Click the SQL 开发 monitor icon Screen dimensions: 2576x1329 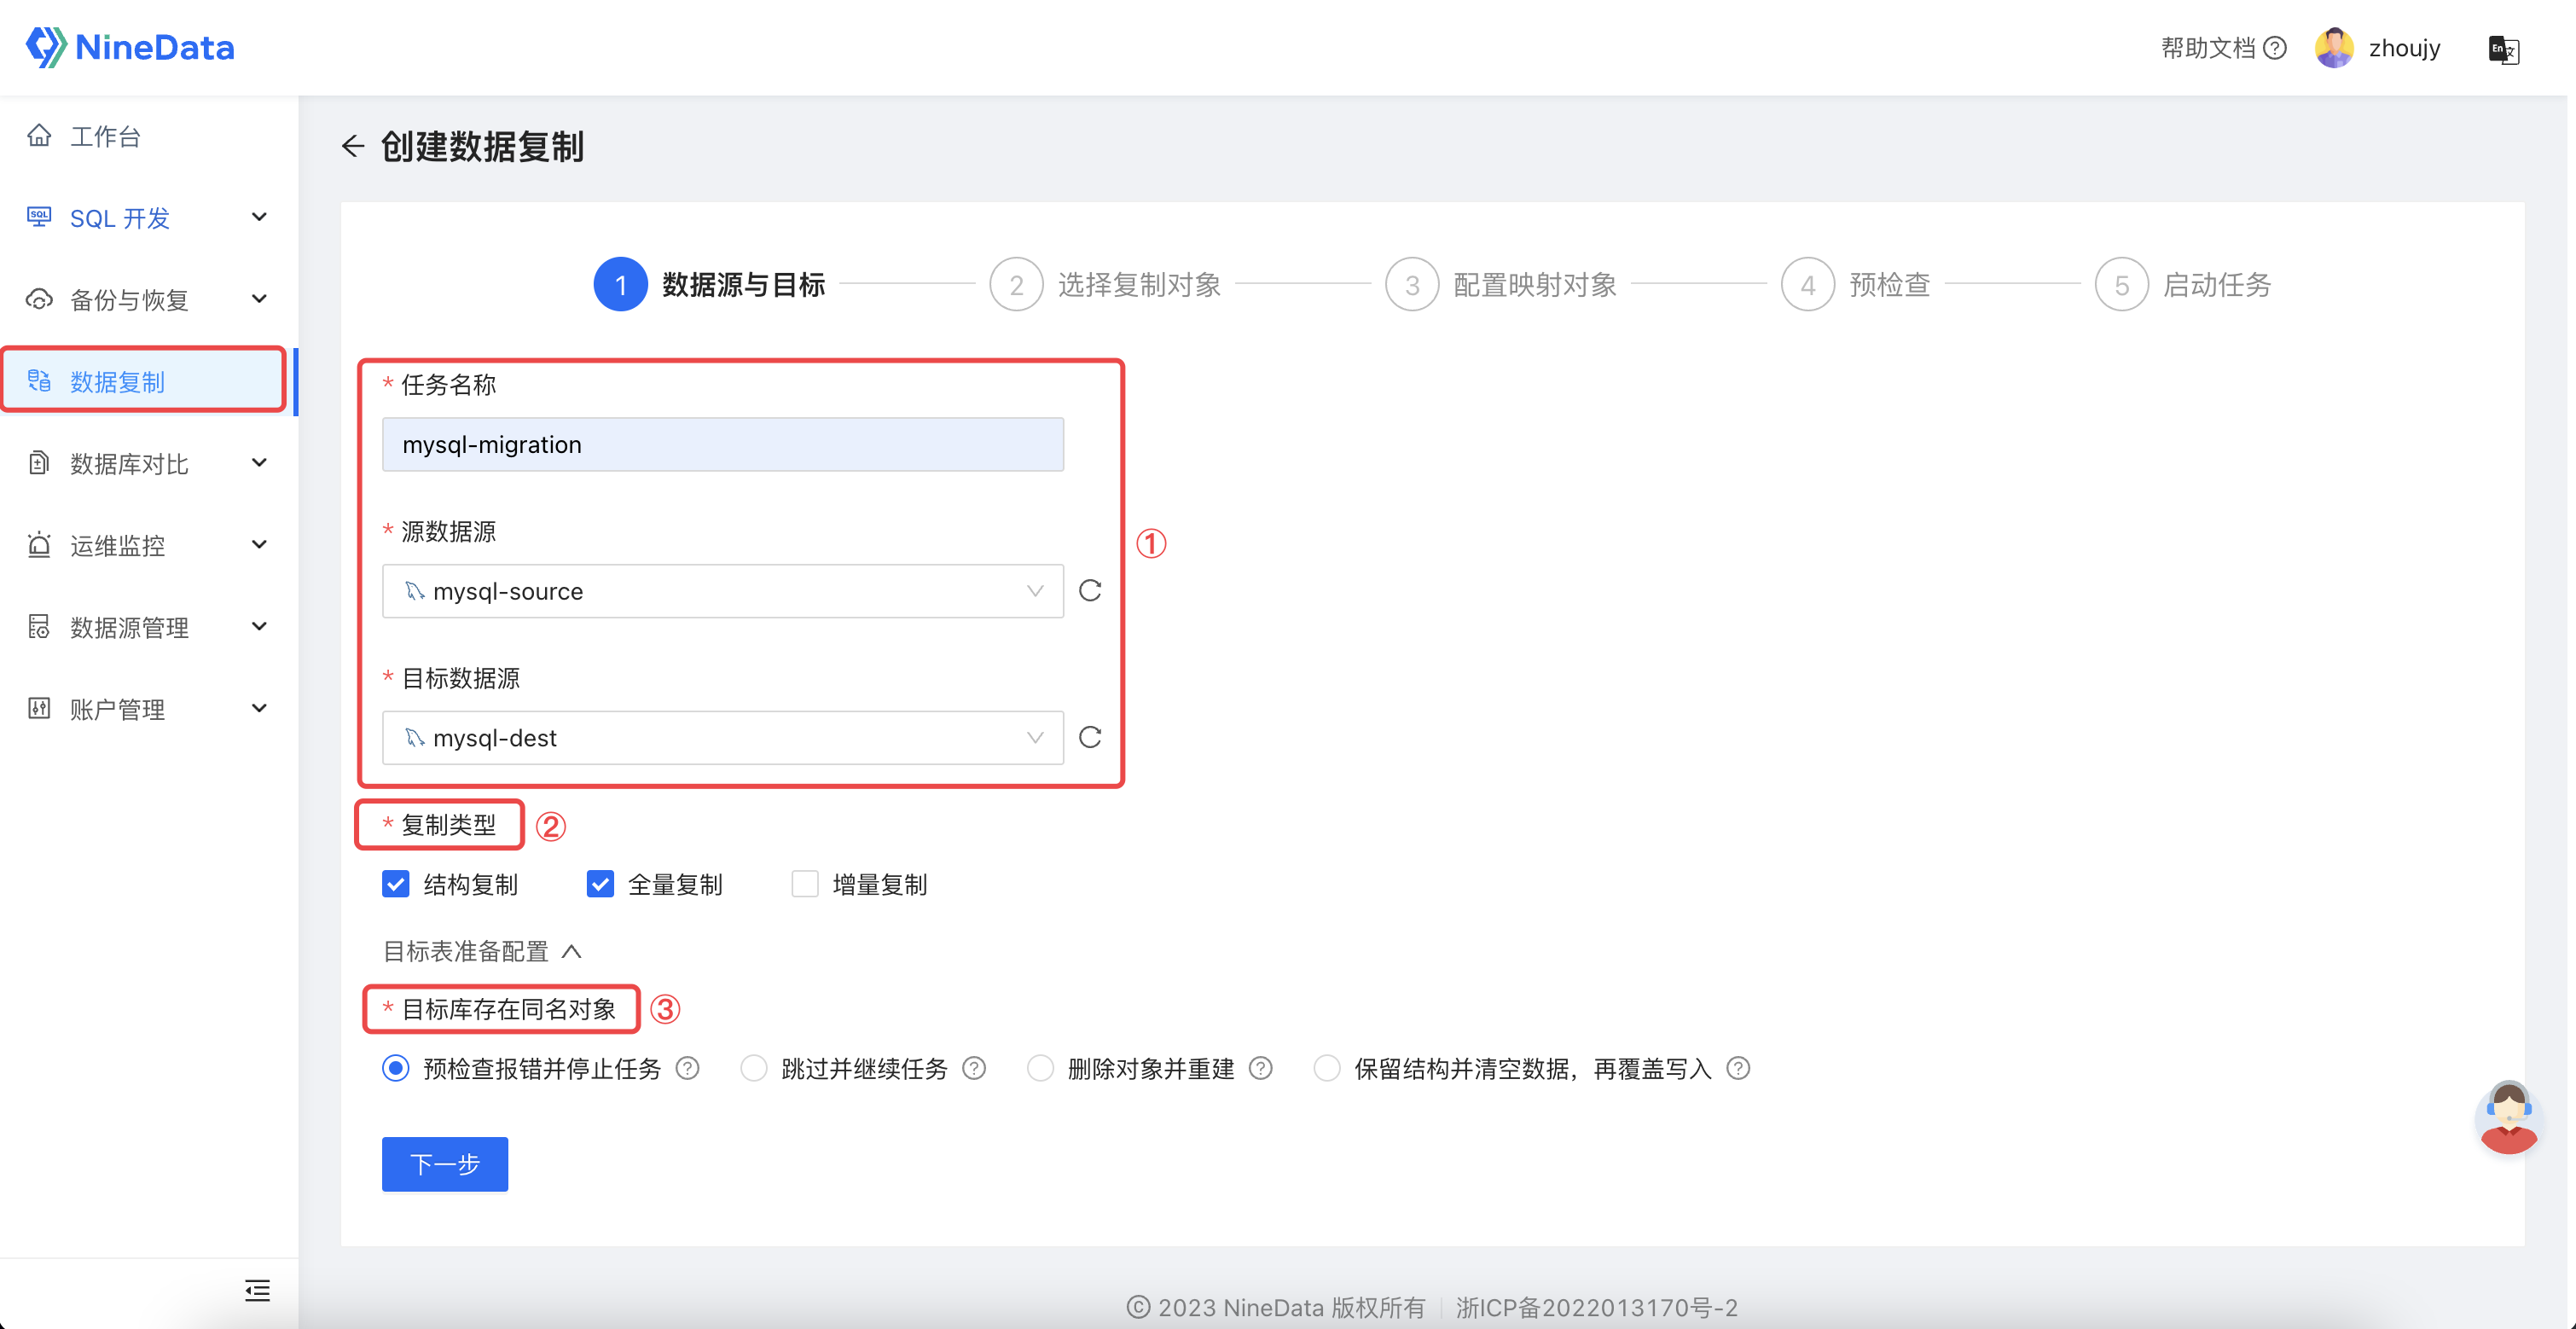39,217
